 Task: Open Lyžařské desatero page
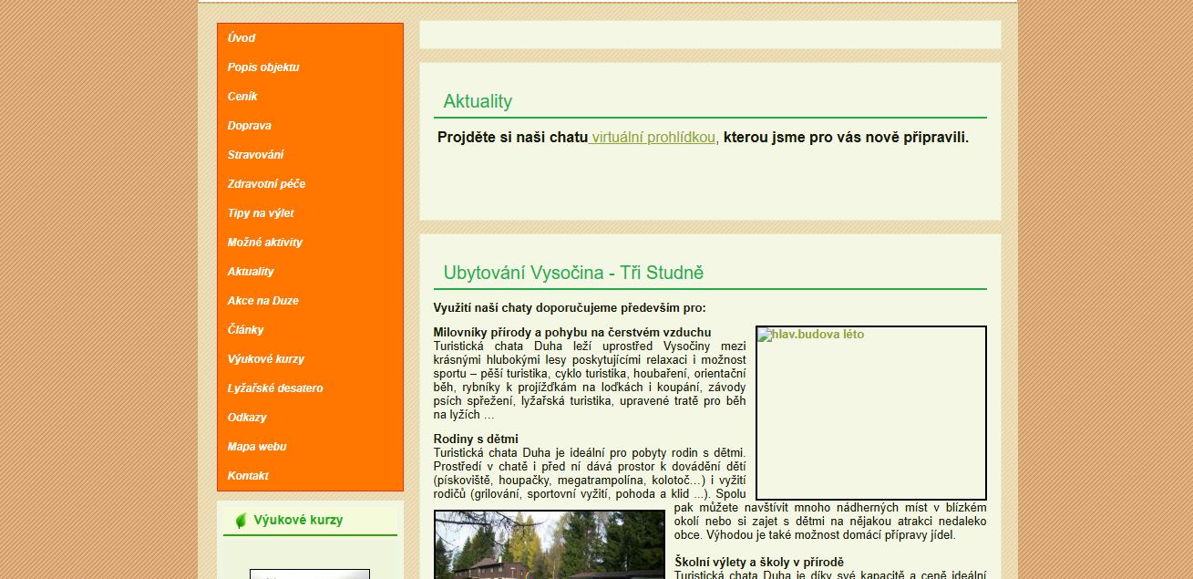pyautogui.click(x=275, y=388)
